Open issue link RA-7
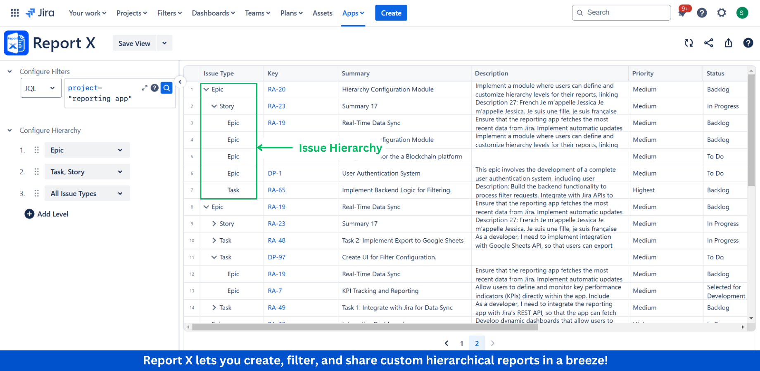Image resolution: width=760 pixels, height=371 pixels. [x=275, y=291]
